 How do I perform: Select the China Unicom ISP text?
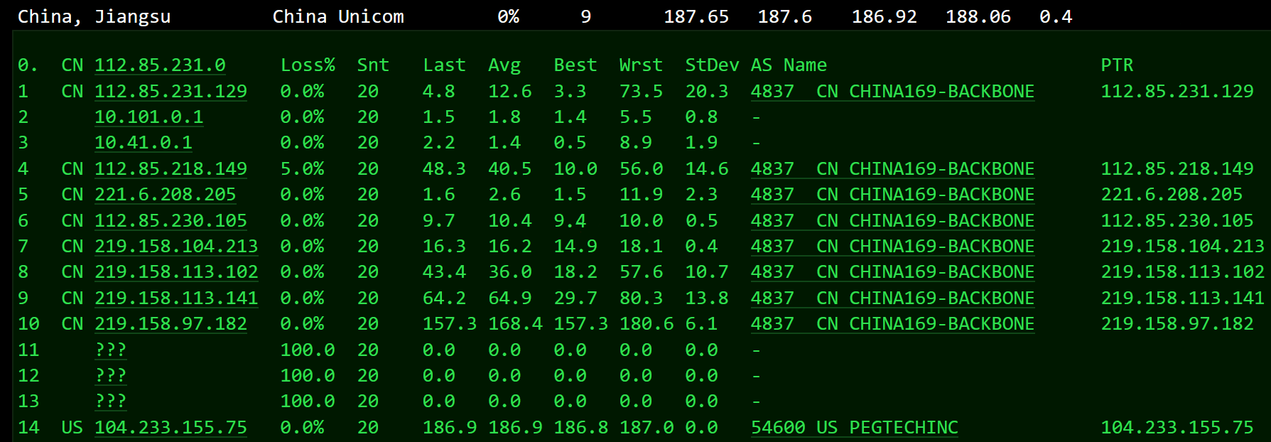click(x=338, y=17)
